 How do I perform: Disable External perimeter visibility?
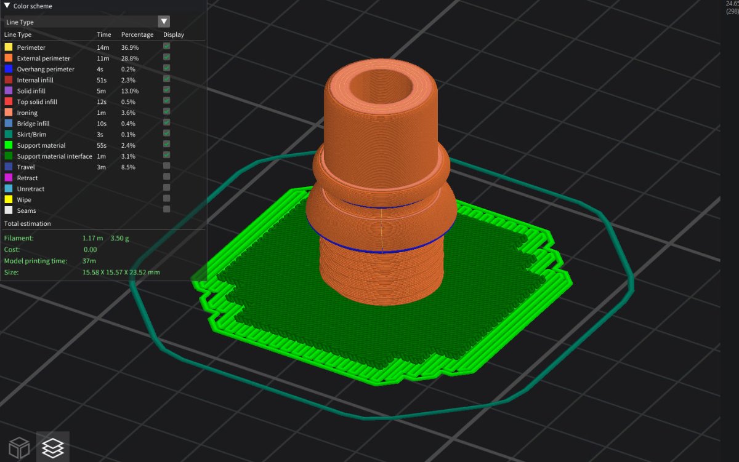pyautogui.click(x=166, y=58)
